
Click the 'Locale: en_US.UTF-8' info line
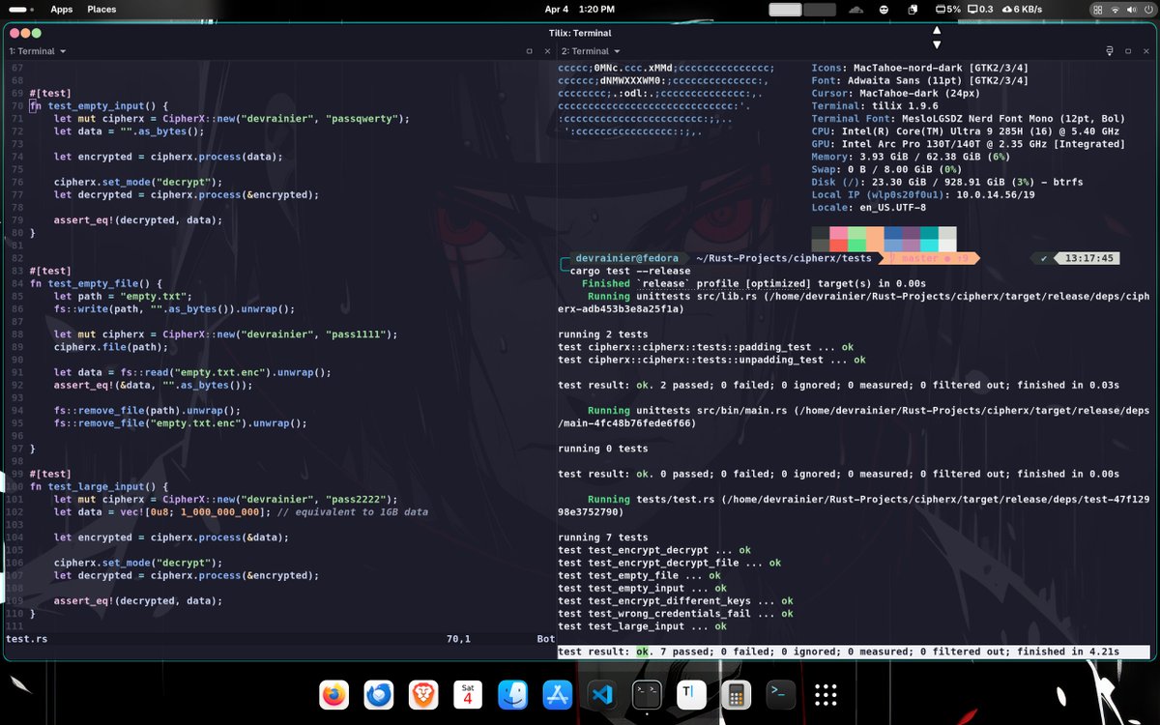coord(868,208)
